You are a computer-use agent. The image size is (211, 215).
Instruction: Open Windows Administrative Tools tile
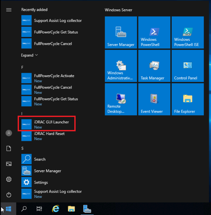click(121, 66)
